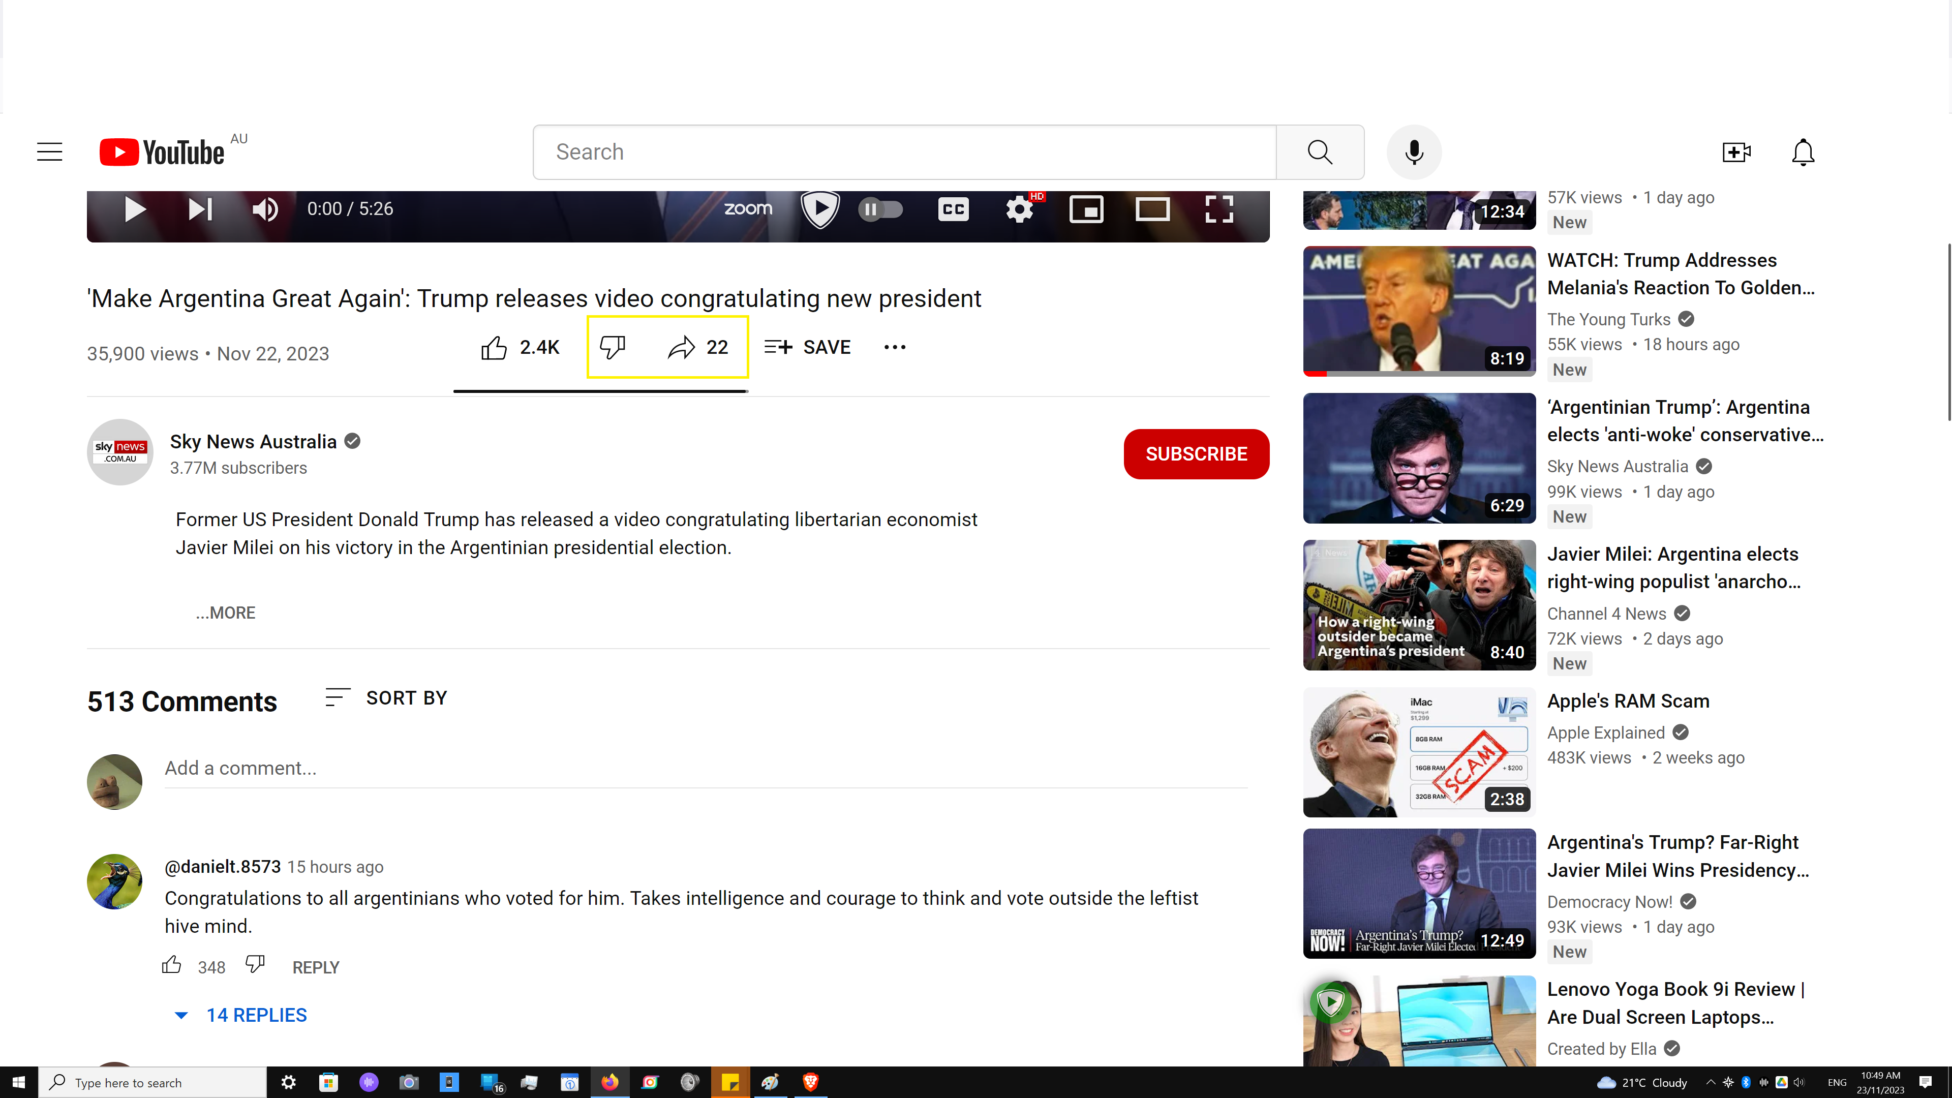Reply to the top comment
The width and height of the screenshot is (1952, 1098).
[315, 966]
